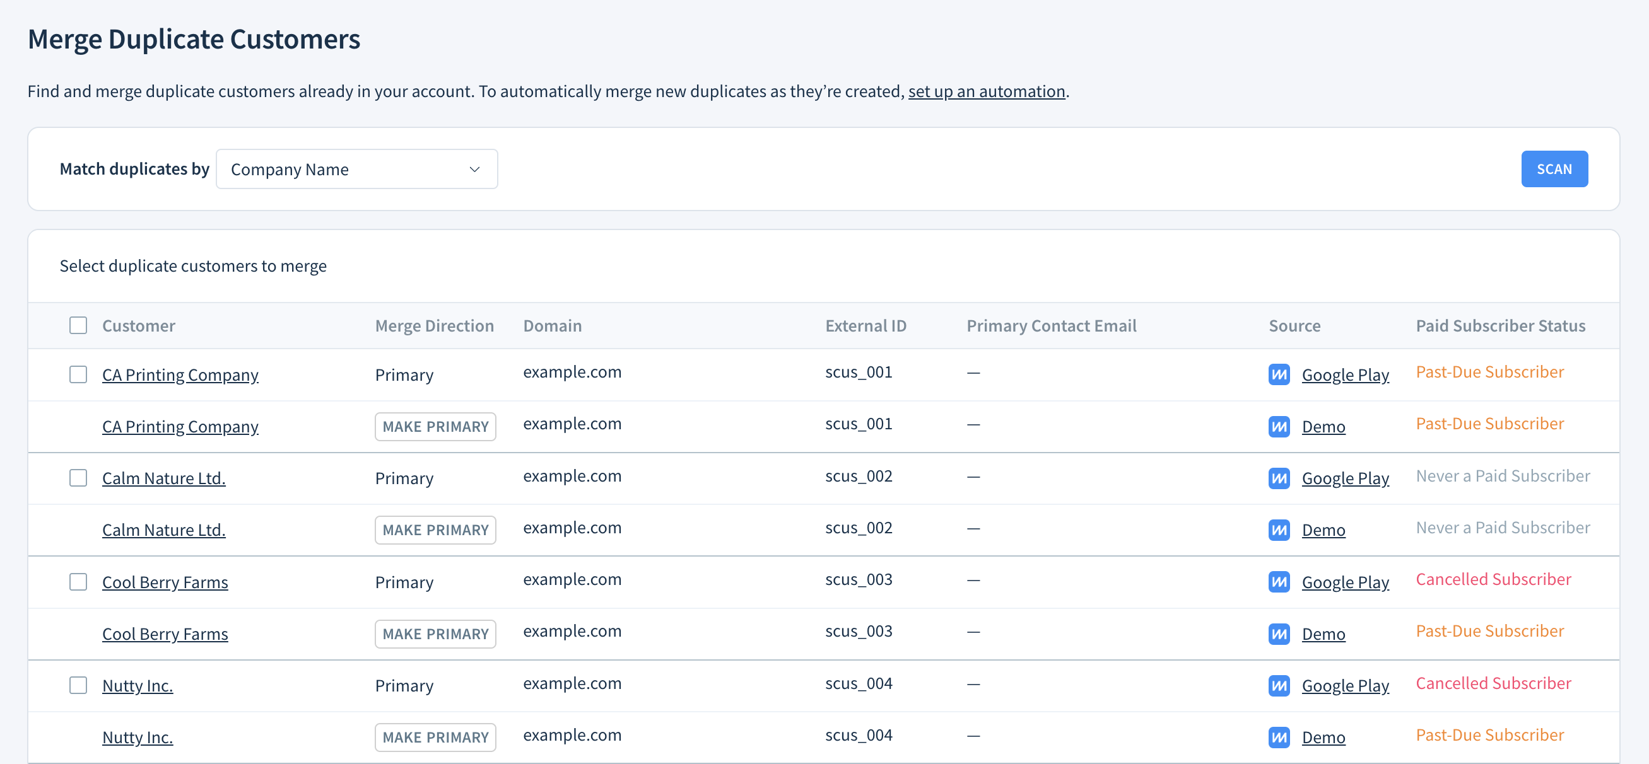The width and height of the screenshot is (1649, 764).
Task: Click Never a Paid Subscriber in Calm Nature Demo row
Action: [1503, 527]
